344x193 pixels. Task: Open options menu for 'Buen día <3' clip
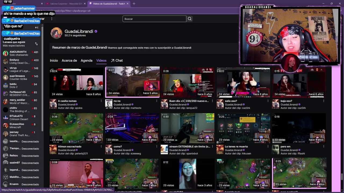click(212, 101)
